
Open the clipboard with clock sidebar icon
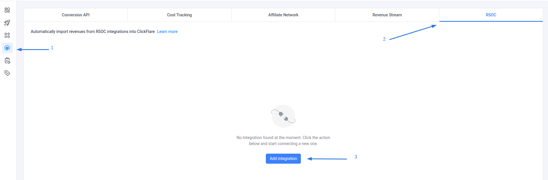point(7,60)
